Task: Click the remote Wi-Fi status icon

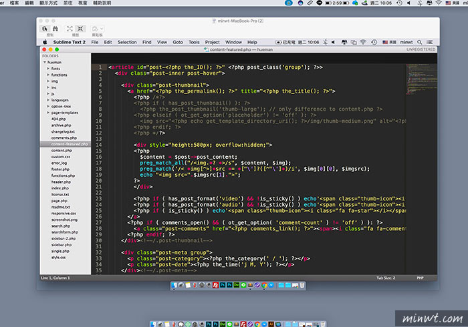Action: pyautogui.click(x=363, y=42)
